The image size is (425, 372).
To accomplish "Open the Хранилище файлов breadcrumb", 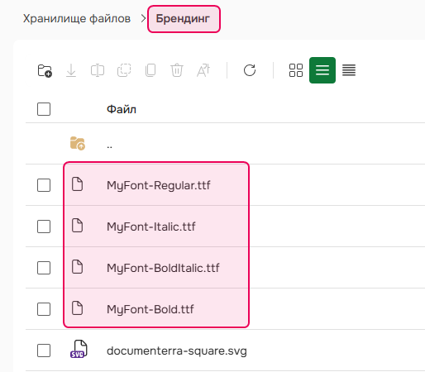I will (77, 19).
